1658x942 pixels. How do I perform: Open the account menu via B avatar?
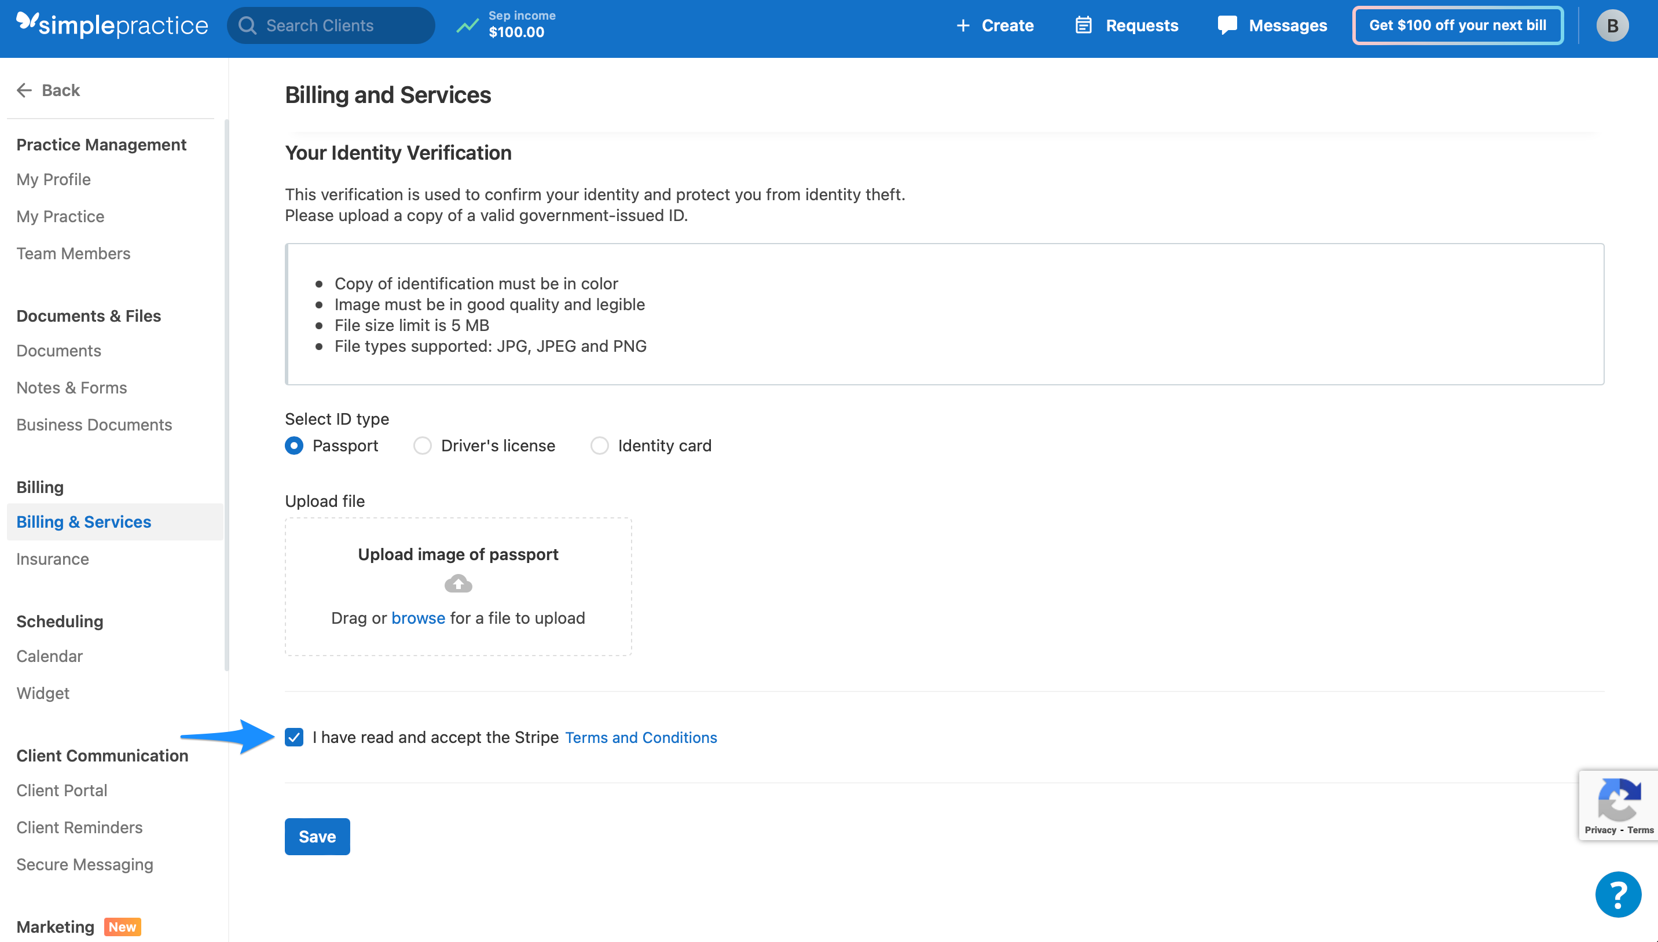point(1613,25)
